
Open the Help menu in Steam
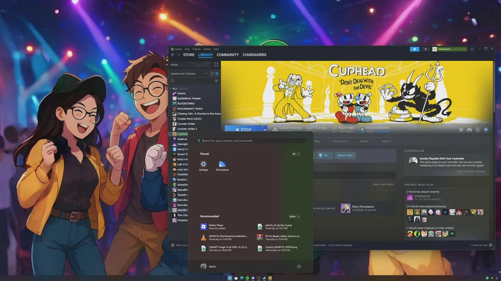tap(216, 49)
